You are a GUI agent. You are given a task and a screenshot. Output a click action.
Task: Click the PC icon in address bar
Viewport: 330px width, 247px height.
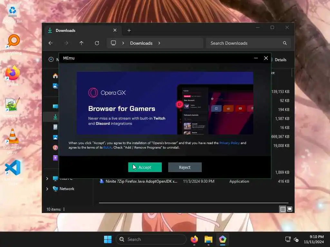click(113, 43)
